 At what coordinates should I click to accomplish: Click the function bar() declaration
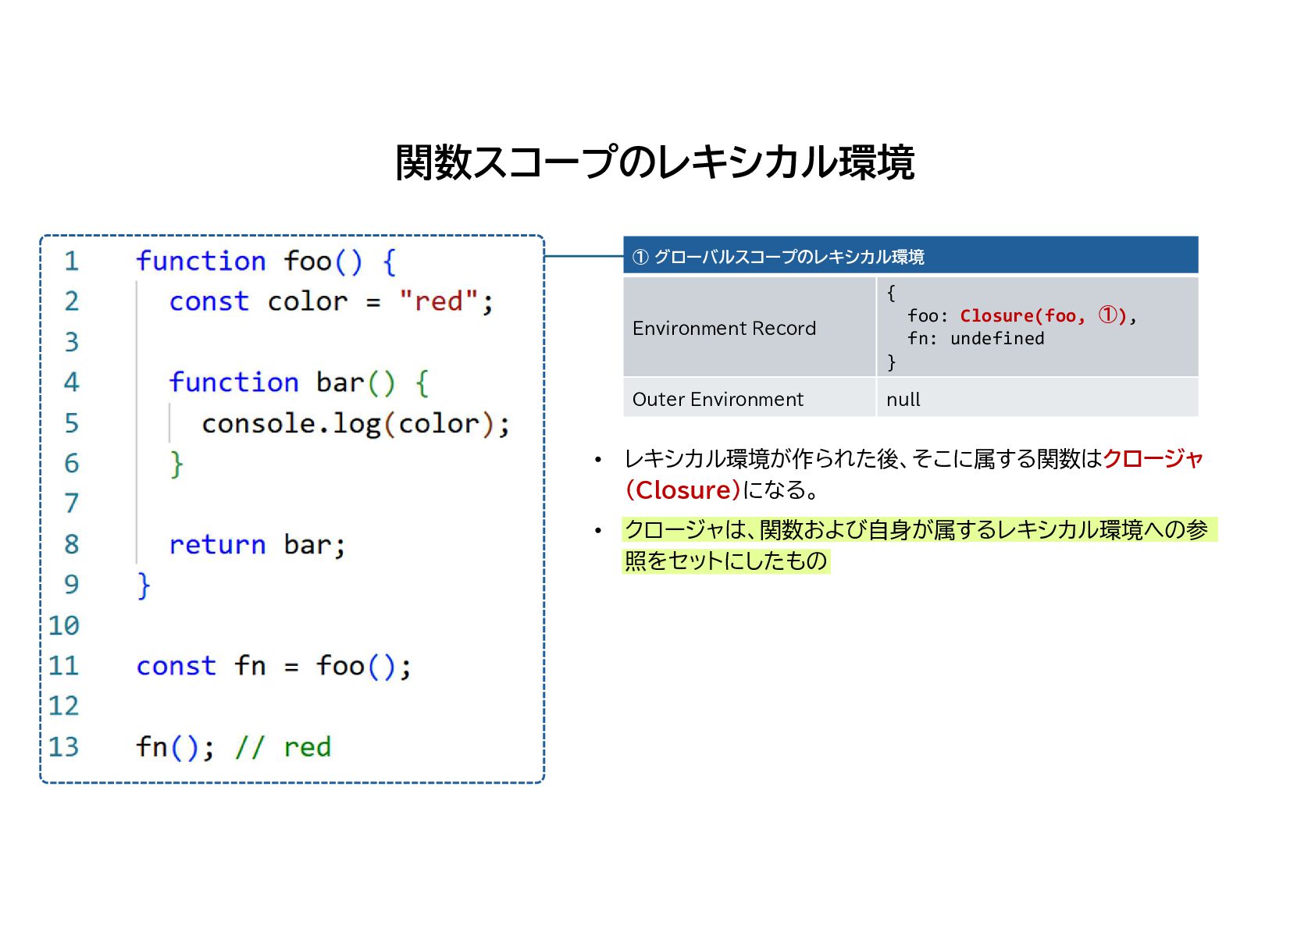pos(299,383)
